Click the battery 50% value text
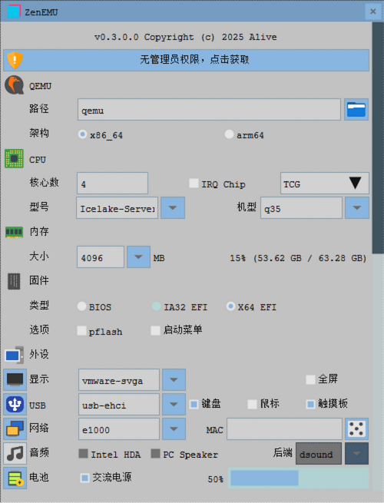 coord(215,479)
